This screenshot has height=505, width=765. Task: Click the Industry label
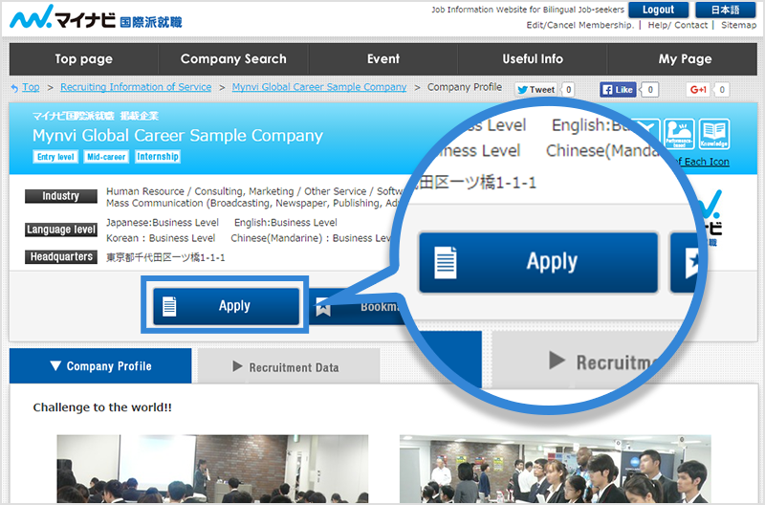coord(61,196)
